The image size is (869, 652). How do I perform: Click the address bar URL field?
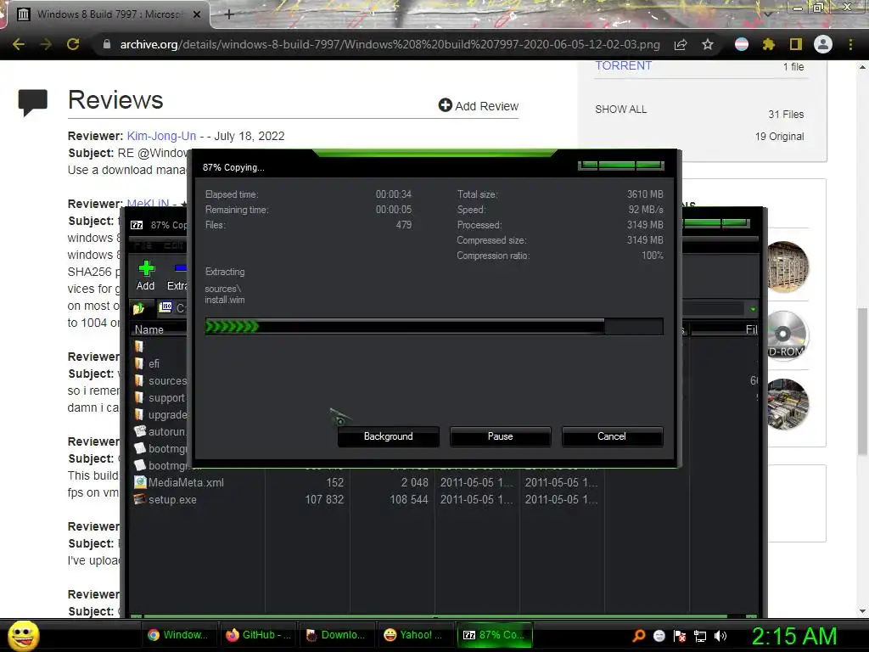[390, 44]
